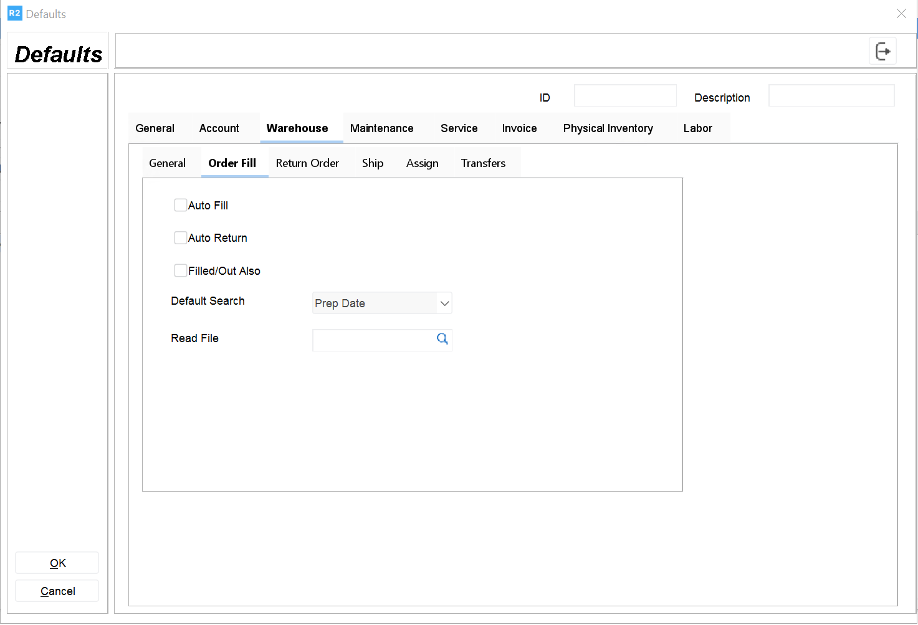Open the Labor tab
918x625 pixels.
pos(697,128)
